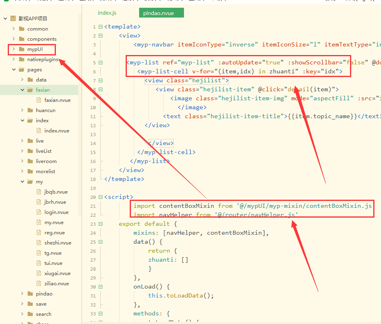The width and height of the screenshot is (381, 324).
Task: Expand the search folder chevron
Action: pos(22,314)
